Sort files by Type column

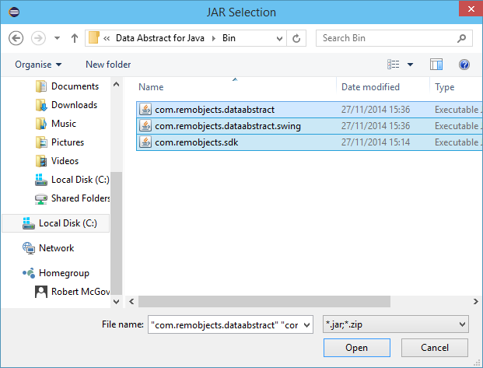[x=444, y=87]
